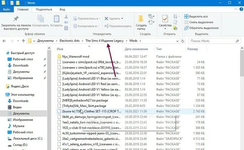
Task: Open the File (Файл) tab
Action: (x=7, y=9)
